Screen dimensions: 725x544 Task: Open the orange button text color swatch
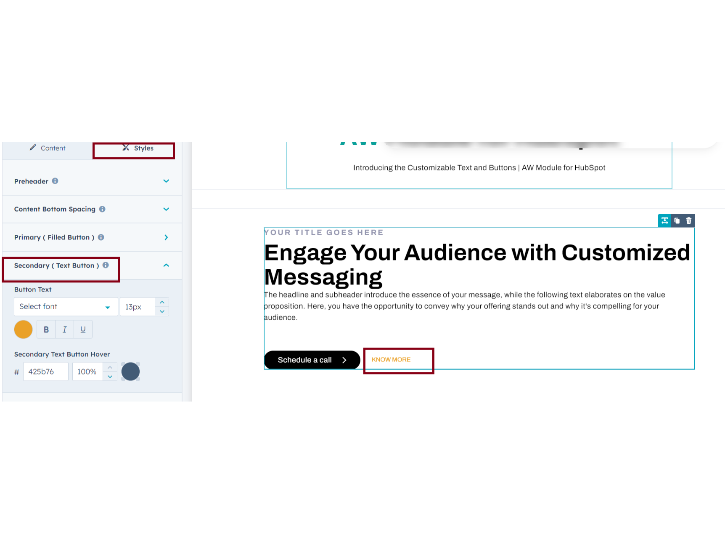(24, 329)
